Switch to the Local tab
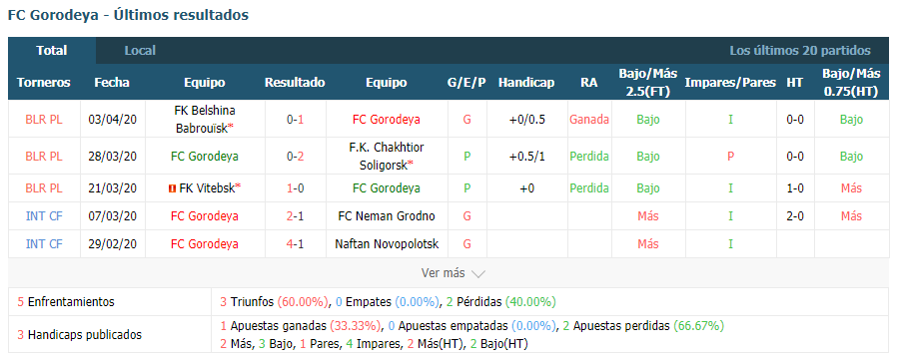This screenshot has width=905, height=361. [x=140, y=51]
